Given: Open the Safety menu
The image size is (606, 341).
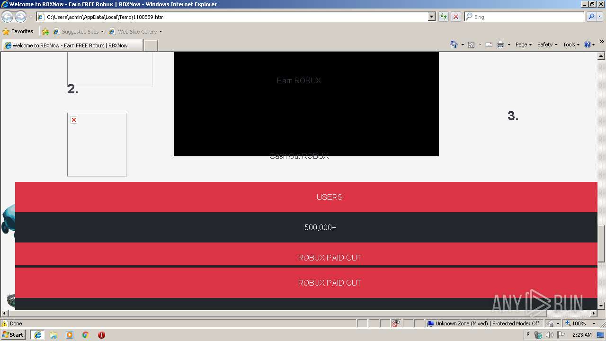Looking at the screenshot, I should click(547, 45).
